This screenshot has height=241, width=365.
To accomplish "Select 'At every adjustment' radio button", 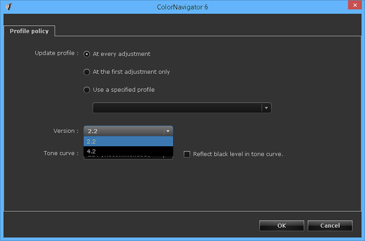I will (x=87, y=54).
